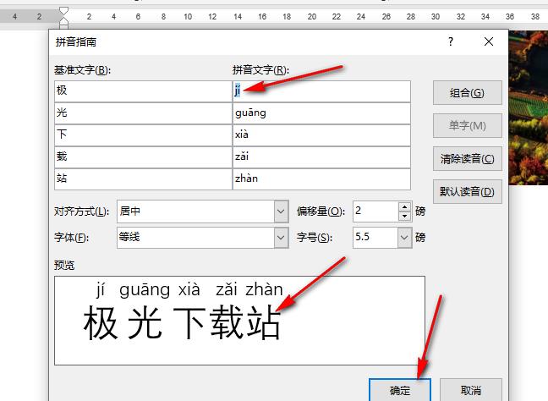548x401 pixels.
Task: Select the base text field containing 极
Action: pyautogui.click(x=143, y=91)
